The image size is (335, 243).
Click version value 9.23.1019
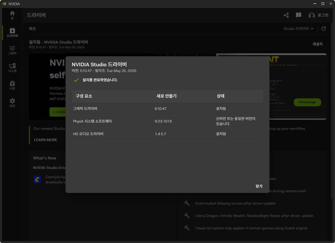click(x=163, y=121)
